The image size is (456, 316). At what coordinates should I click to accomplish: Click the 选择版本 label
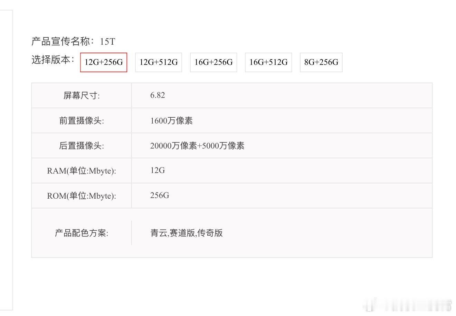point(53,60)
